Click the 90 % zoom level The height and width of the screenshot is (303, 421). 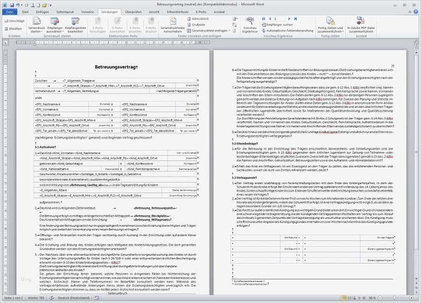click(x=372, y=298)
